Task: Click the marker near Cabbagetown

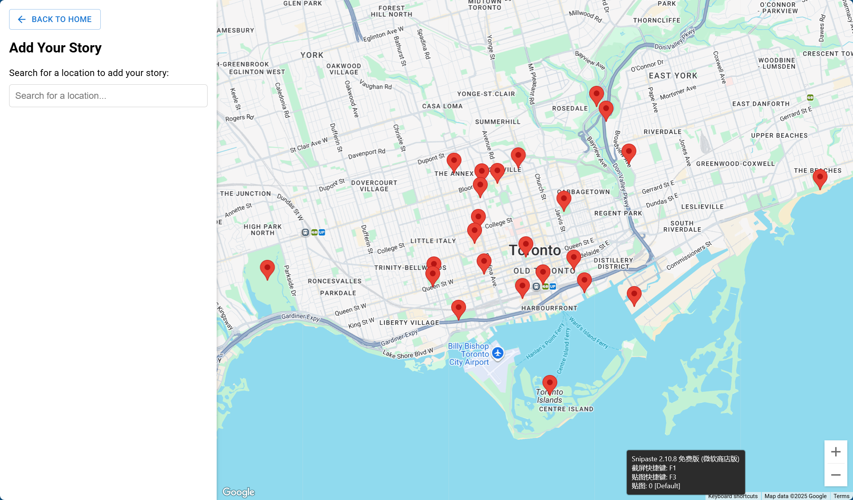Action: (563, 199)
